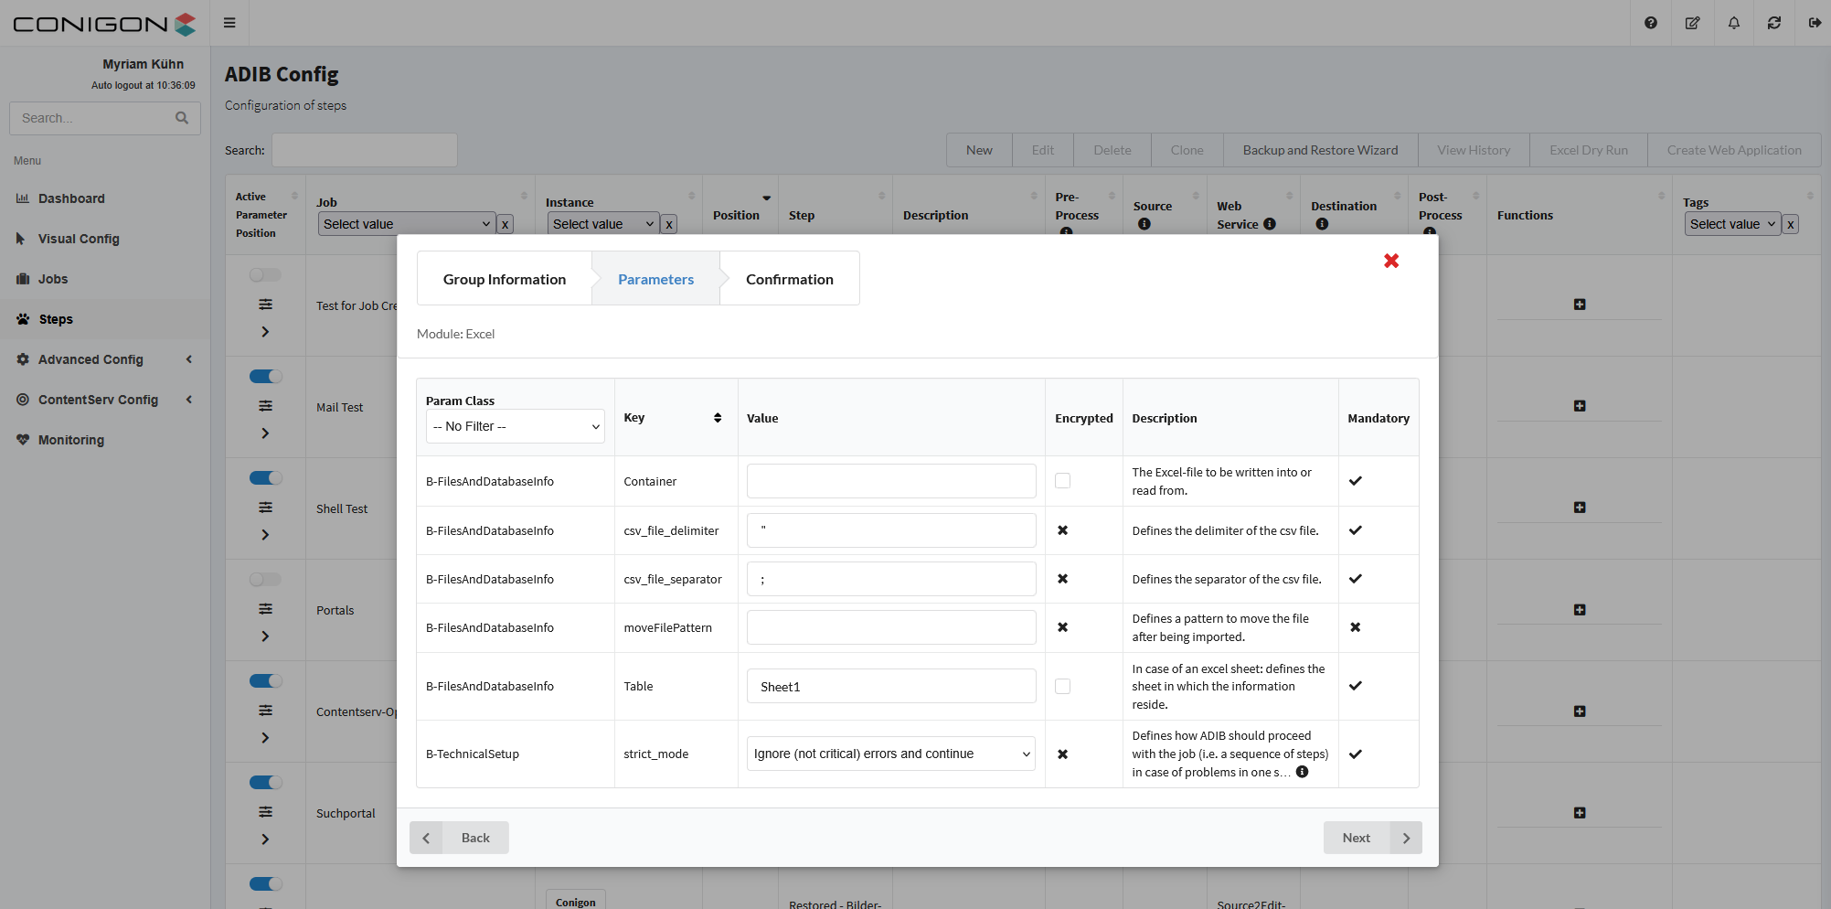Click the Container value input field
The height and width of the screenshot is (909, 1831).
point(890,481)
